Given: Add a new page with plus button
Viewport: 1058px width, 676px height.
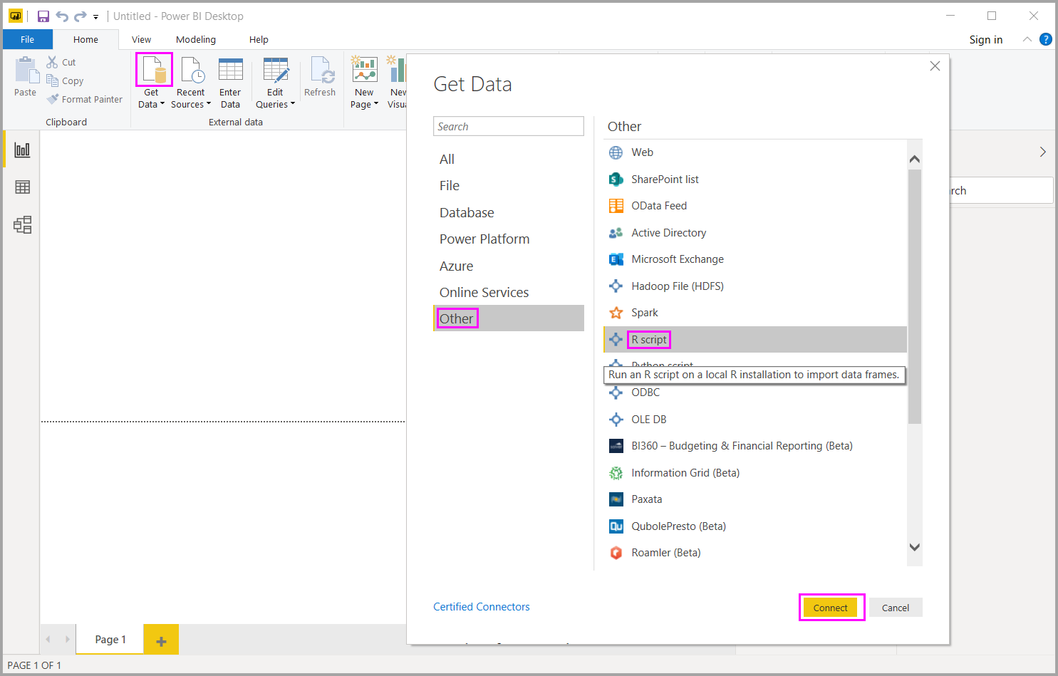Looking at the screenshot, I should click(161, 640).
